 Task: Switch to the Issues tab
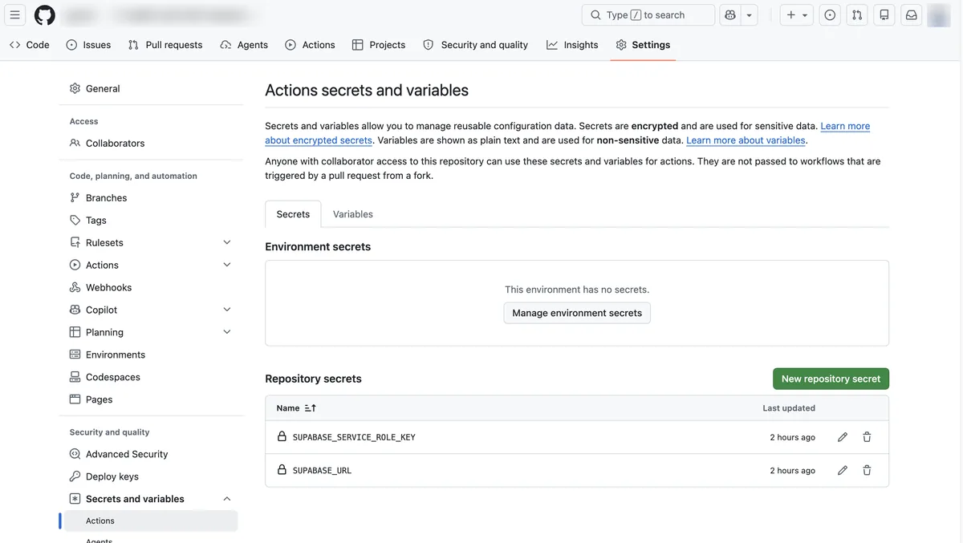88,45
